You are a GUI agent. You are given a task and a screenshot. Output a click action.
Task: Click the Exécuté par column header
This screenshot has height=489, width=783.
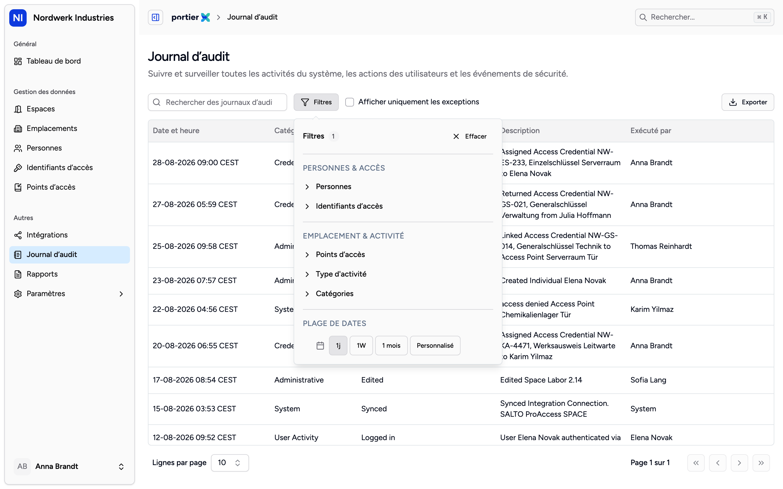coord(651,131)
